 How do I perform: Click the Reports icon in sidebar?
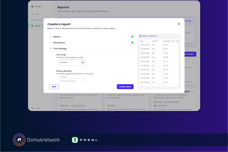32,26
